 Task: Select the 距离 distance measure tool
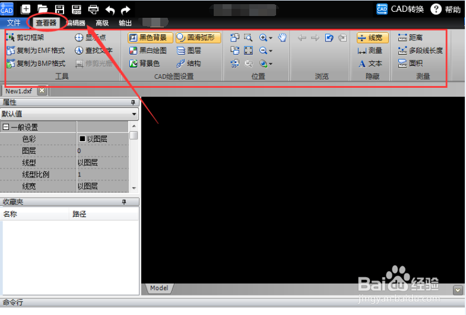(x=410, y=37)
